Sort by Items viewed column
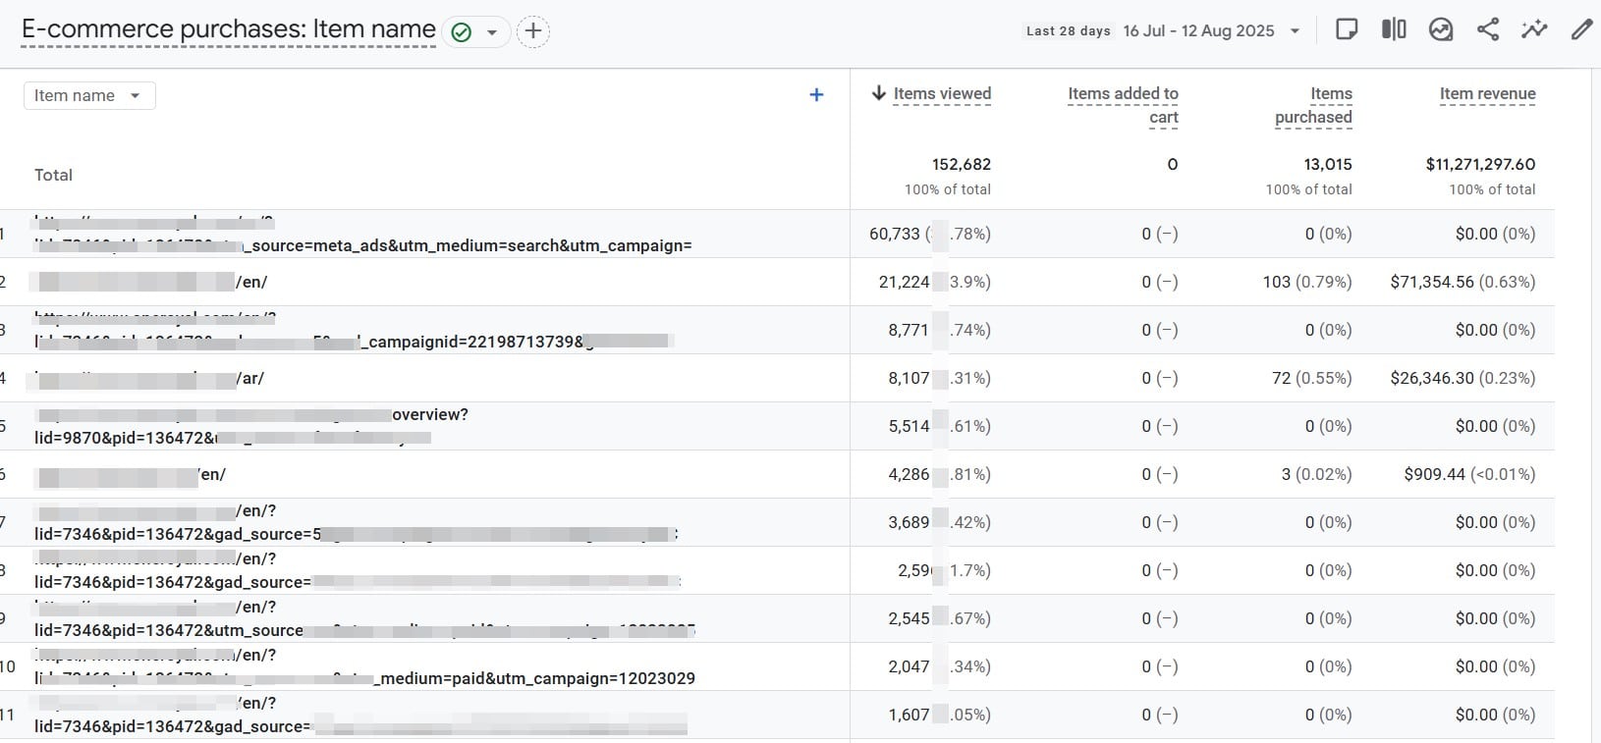Screen dimensions: 1601x743 coord(942,93)
